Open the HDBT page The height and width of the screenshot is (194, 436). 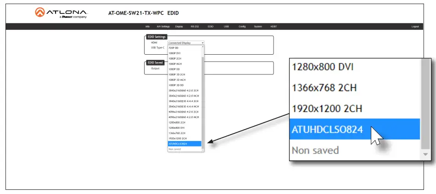coord(274,27)
